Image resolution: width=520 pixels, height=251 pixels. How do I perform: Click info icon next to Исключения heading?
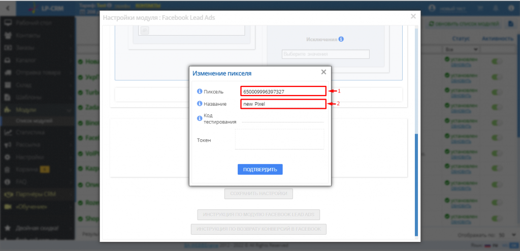341,39
